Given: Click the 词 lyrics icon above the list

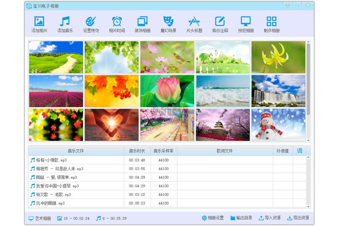Looking at the screenshot, I should (299, 150).
